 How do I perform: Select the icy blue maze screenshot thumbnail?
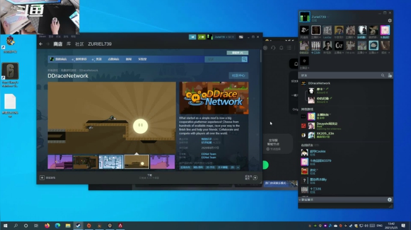coord(111,162)
